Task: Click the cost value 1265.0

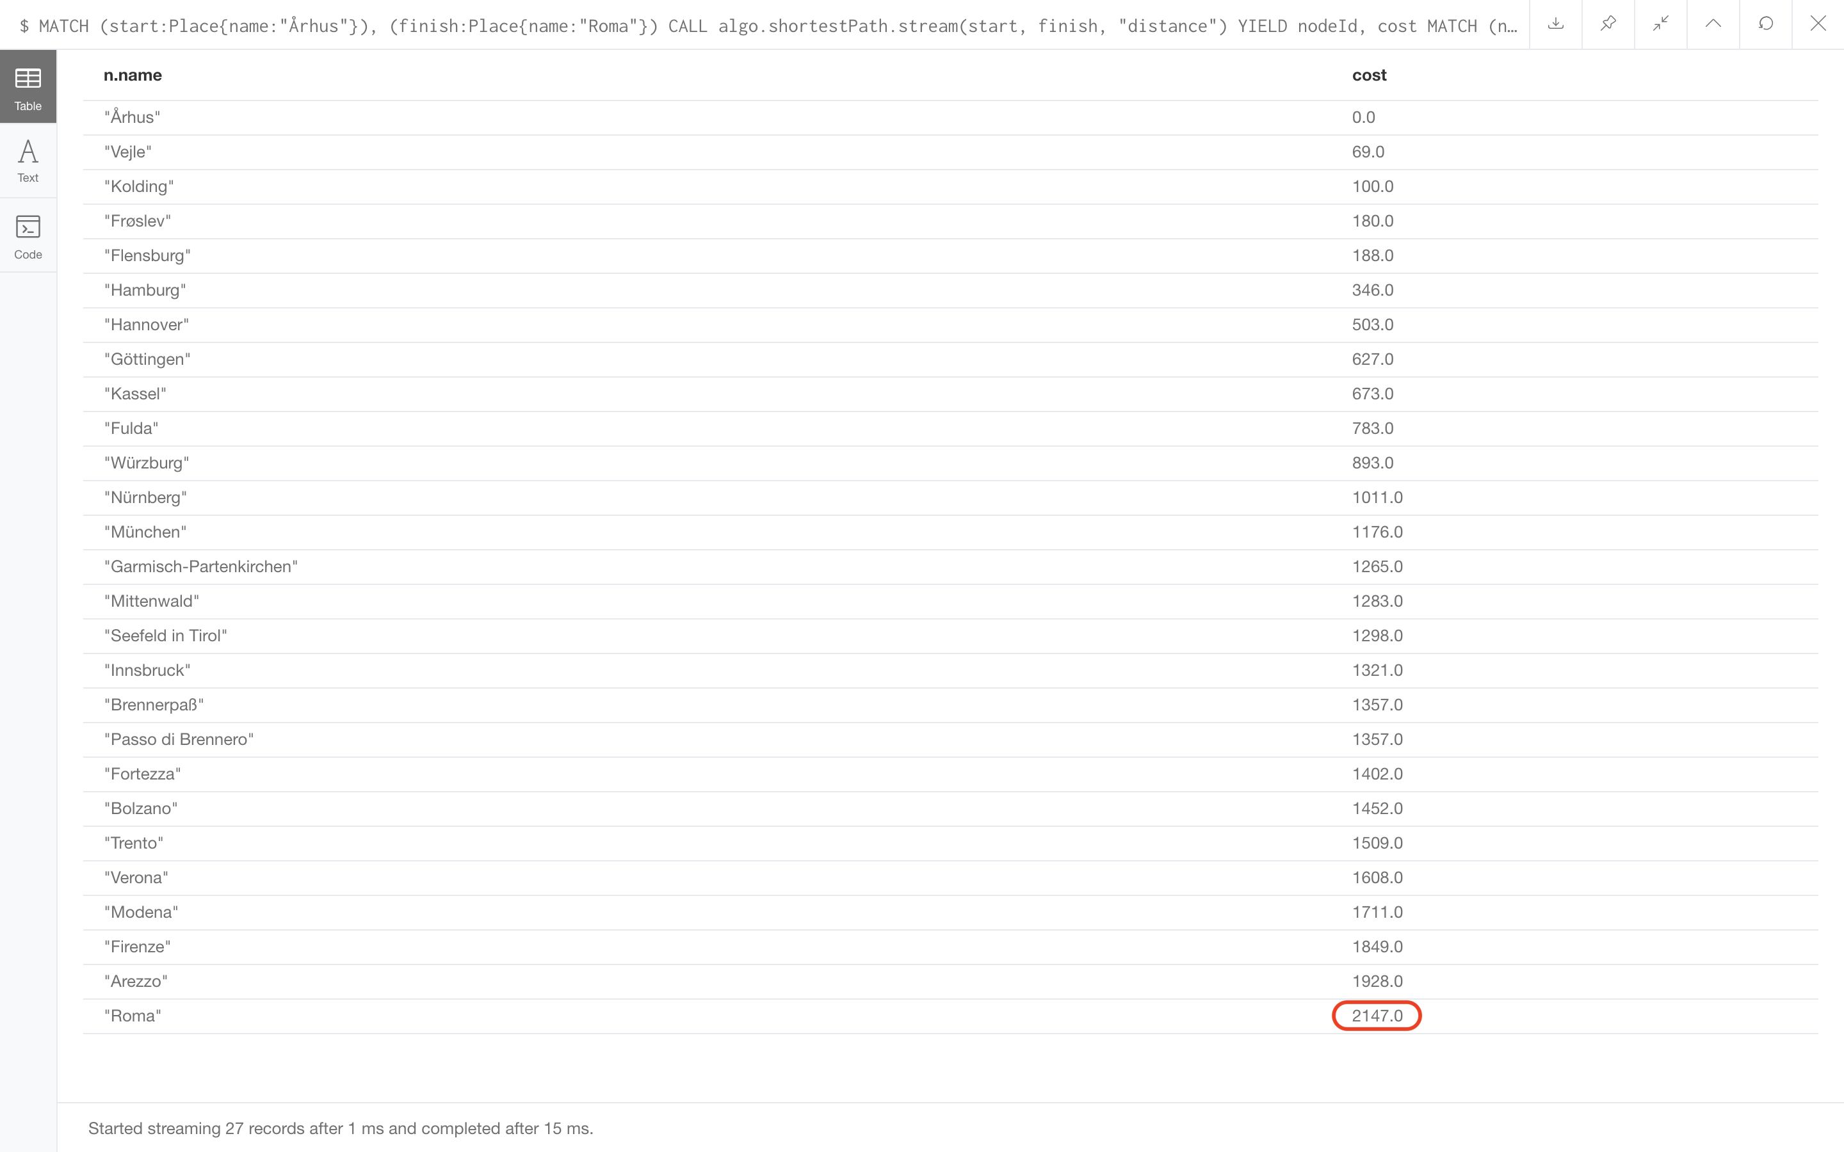Action: click(x=1377, y=567)
